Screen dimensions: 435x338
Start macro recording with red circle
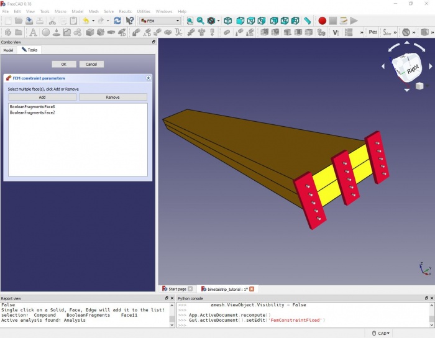[x=322, y=21]
